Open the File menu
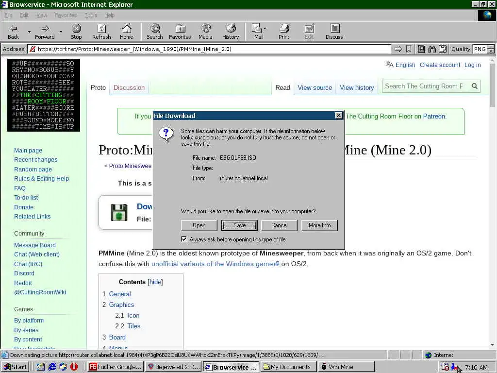The height and width of the screenshot is (373, 497). [x=8, y=15]
